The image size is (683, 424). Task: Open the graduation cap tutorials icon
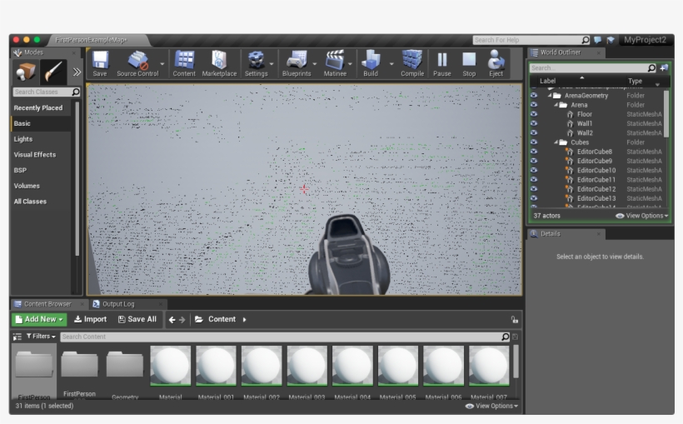611,40
